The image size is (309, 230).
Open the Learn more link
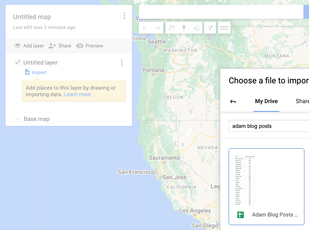point(77,94)
